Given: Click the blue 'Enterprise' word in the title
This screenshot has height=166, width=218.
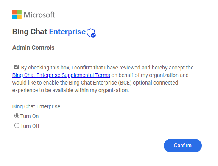Looking at the screenshot, I should [67, 32].
